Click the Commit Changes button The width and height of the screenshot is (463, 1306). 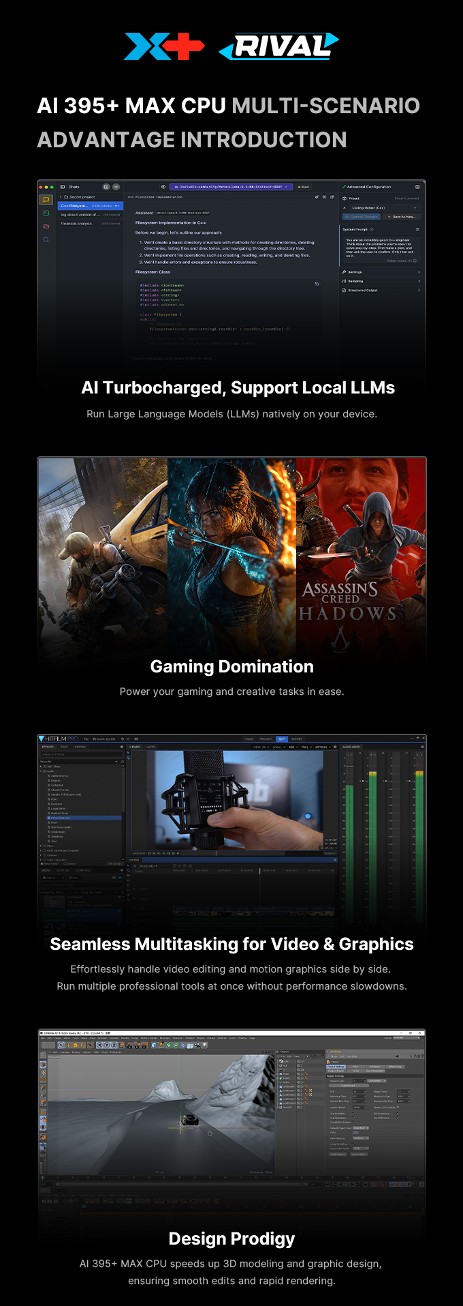coord(362,217)
